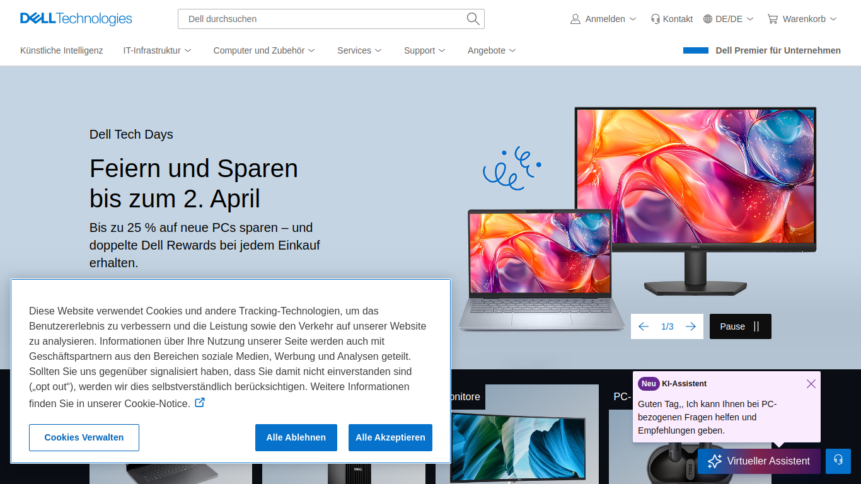Click the Feiern und Sparen headline
The width and height of the screenshot is (861, 484).
click(x=194, y=183)
